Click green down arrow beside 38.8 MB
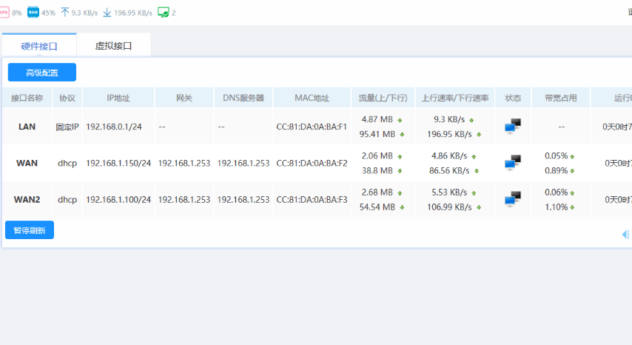The image size is (632, 345). coord(400,171)
